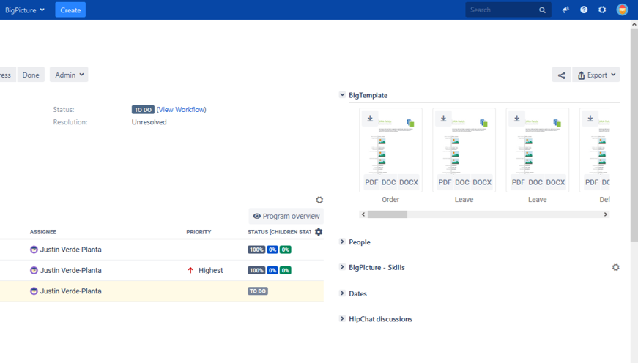Export Order template as DOC

tap(388, 182)
